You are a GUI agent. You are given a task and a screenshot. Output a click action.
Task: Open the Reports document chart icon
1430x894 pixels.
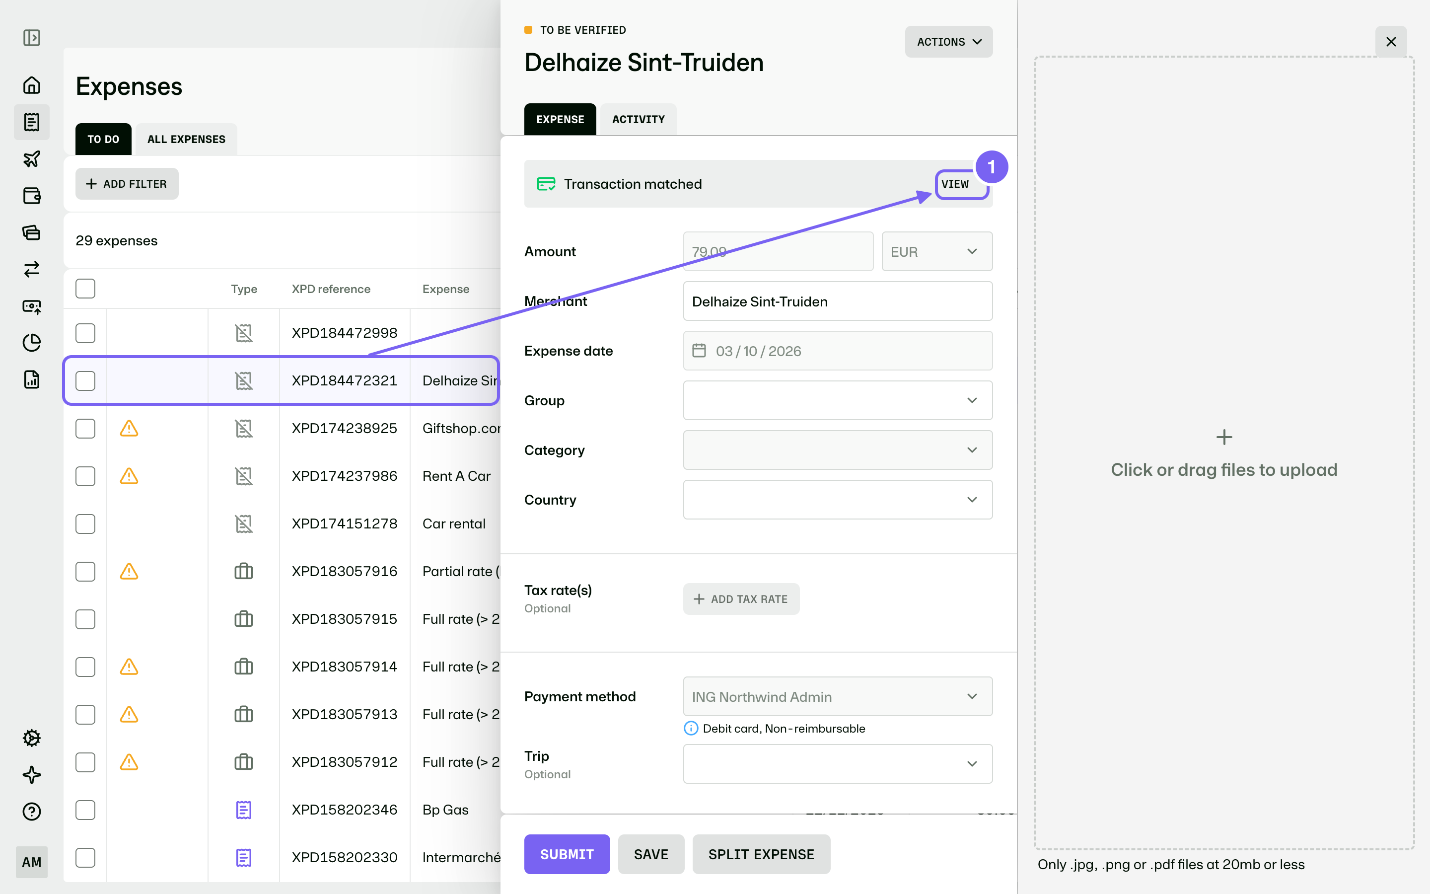(x=31, y=379)
